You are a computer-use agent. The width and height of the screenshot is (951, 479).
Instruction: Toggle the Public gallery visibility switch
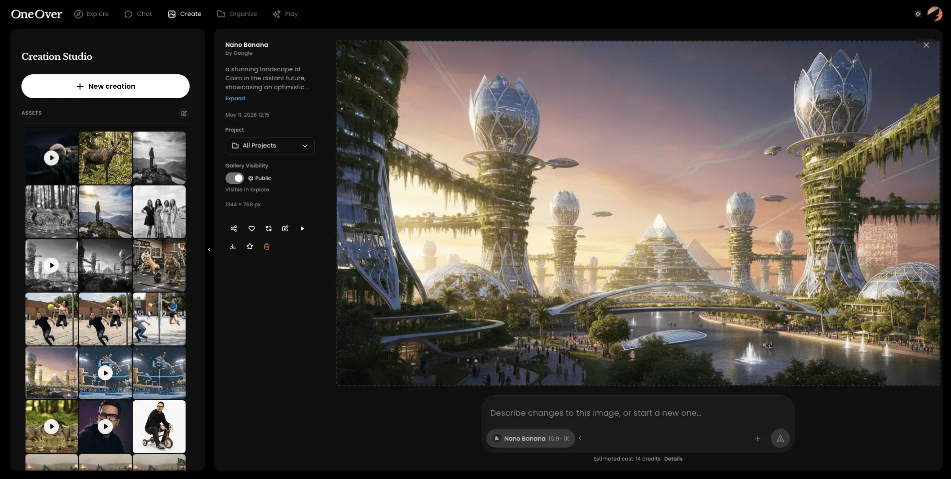click(235, 178)
